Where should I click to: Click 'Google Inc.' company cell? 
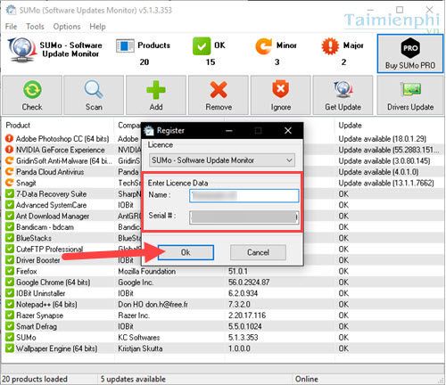click(136, 283)
